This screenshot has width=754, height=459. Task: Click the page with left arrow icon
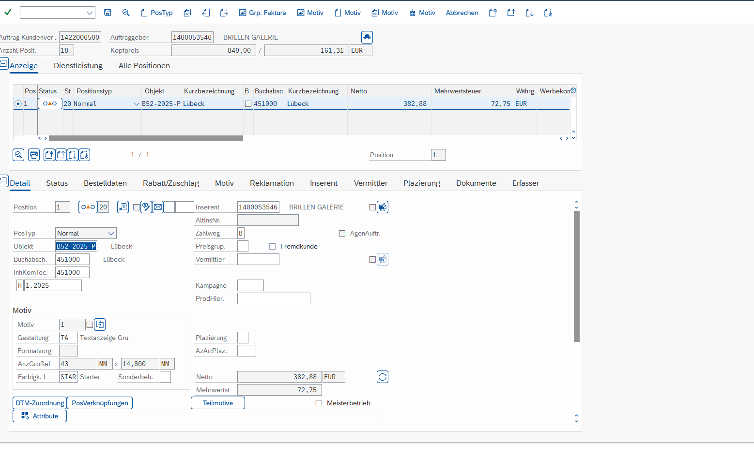(x=206, y=13)
